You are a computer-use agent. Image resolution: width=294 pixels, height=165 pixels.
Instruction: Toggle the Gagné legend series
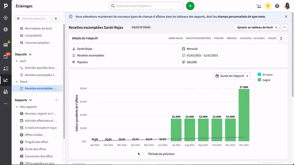264,80
